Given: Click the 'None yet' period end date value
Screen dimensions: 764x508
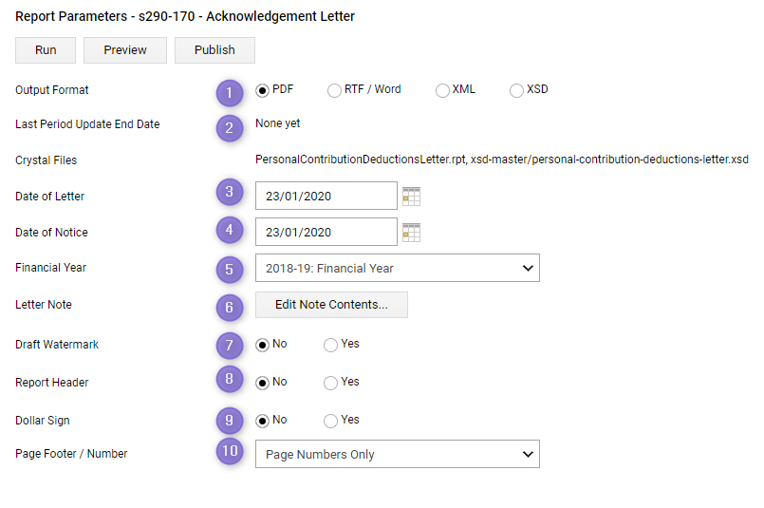Looking at the screenshot, I should (x=278, y=123).
